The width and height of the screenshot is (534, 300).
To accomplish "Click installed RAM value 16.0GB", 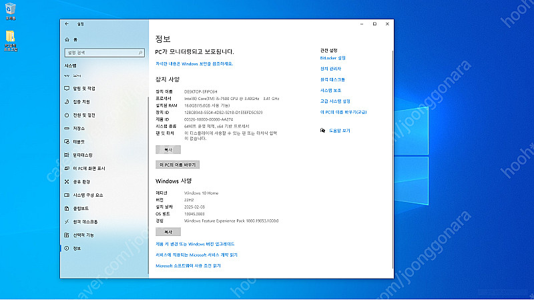I will [207, 105].
